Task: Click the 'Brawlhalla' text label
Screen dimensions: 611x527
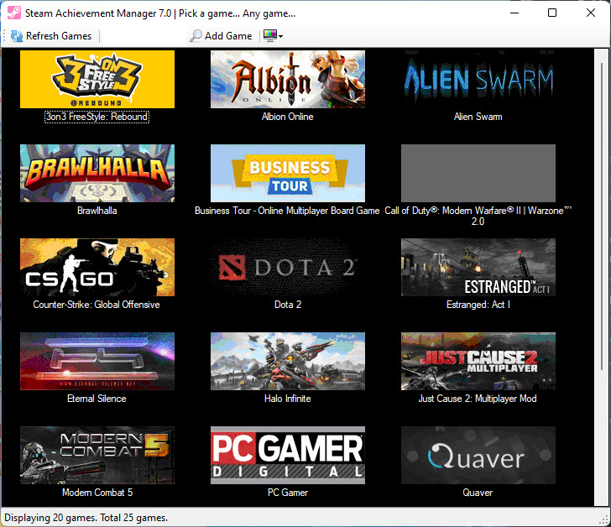Action: (x=97, y=211)
